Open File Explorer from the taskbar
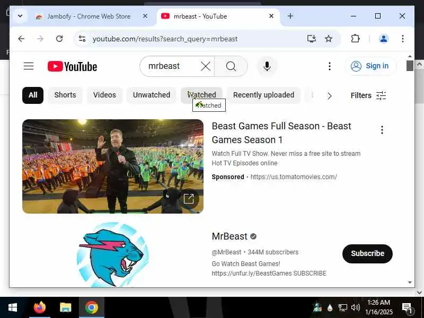 pos(65,307)
